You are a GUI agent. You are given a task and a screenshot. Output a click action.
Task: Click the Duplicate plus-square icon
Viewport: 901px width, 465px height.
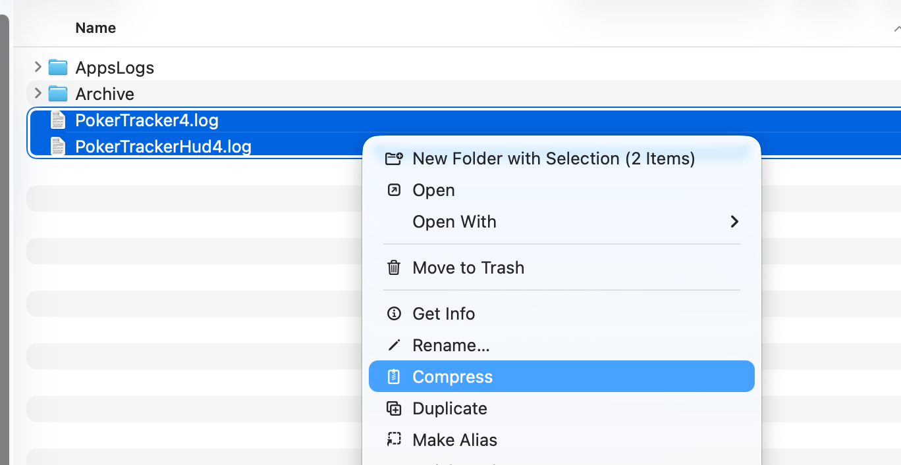[x=394, y=408]
